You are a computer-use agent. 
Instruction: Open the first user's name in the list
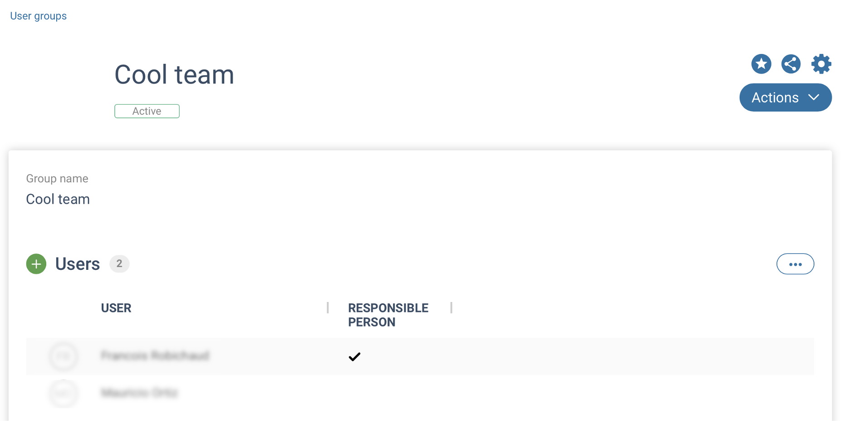[x=155, y=356]
